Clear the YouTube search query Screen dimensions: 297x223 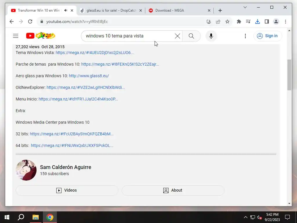click(178, 36)
